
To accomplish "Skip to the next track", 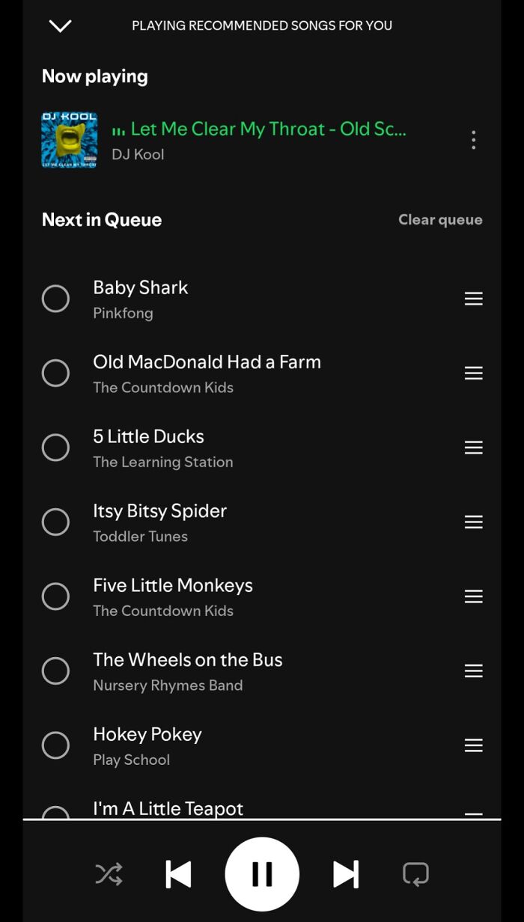I will [x=346, y=873].
